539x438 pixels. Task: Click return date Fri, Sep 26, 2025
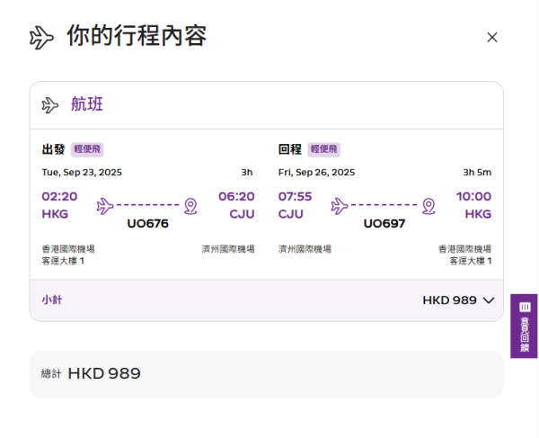pos(316,173)
